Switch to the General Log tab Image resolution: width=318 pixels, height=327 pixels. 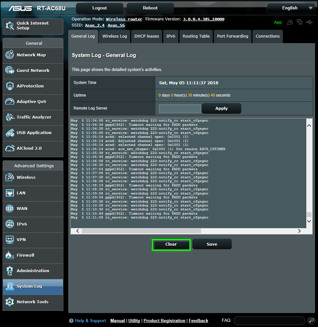pos(83,36)
